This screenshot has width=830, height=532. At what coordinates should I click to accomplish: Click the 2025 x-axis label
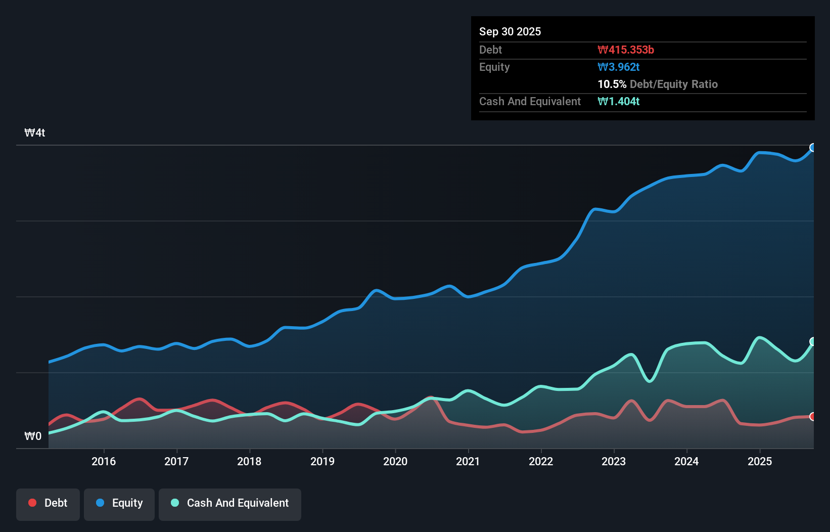pyautogui.click(x=760, y=461)
